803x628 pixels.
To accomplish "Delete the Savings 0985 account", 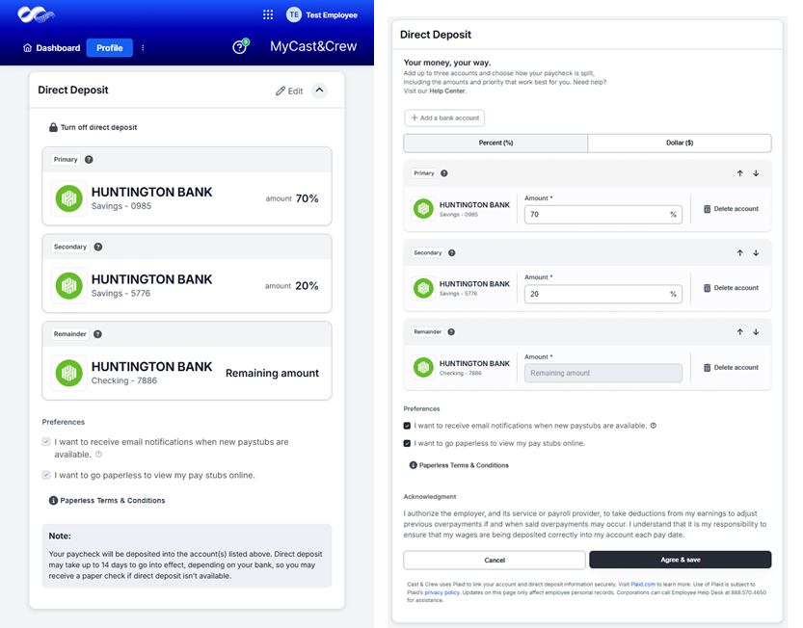I will point(731,209).
